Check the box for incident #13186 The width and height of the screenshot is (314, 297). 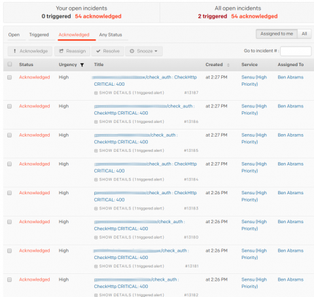tap(9, 106)
